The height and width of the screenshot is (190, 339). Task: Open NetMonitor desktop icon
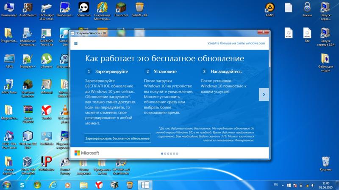(46, 164)
